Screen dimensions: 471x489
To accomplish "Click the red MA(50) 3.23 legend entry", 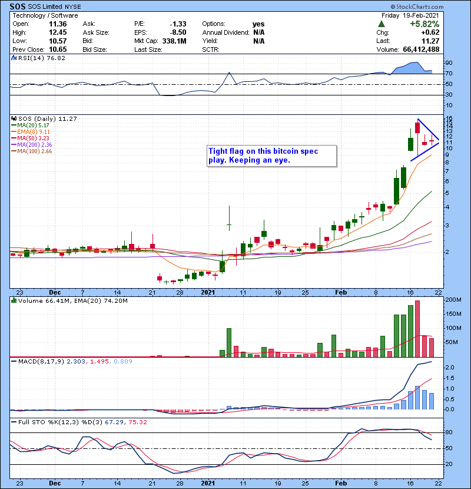I will pos(31,138).
